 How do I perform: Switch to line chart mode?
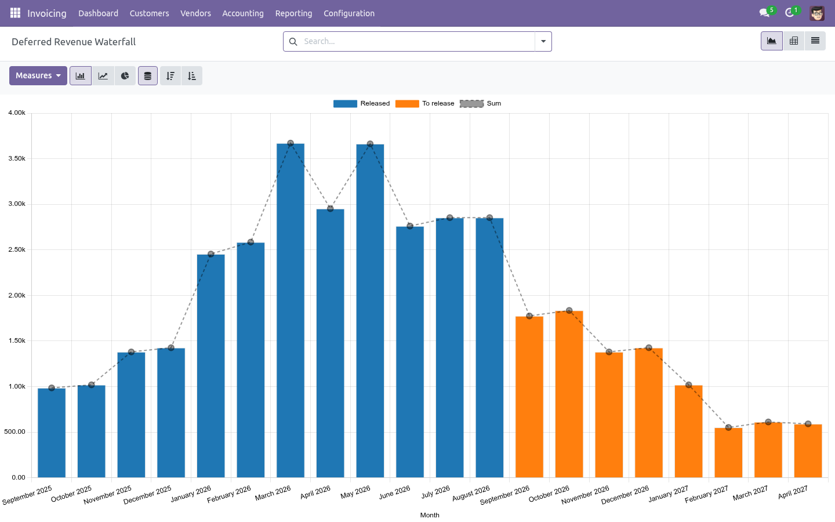point(103,76)
